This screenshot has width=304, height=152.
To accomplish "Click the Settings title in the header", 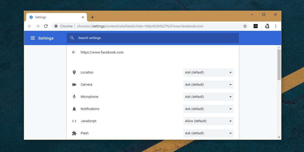I will (46, 38).
